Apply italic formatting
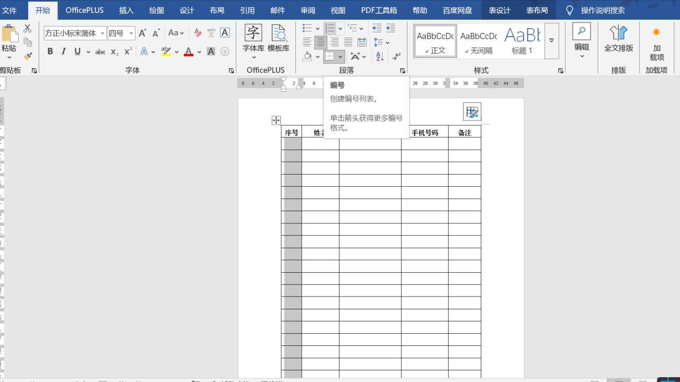 click(64, 51)
